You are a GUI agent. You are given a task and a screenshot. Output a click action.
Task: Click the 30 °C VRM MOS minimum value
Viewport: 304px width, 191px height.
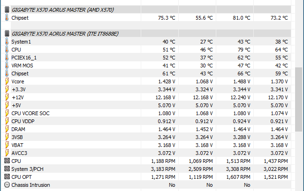click(x=206, y=66)
